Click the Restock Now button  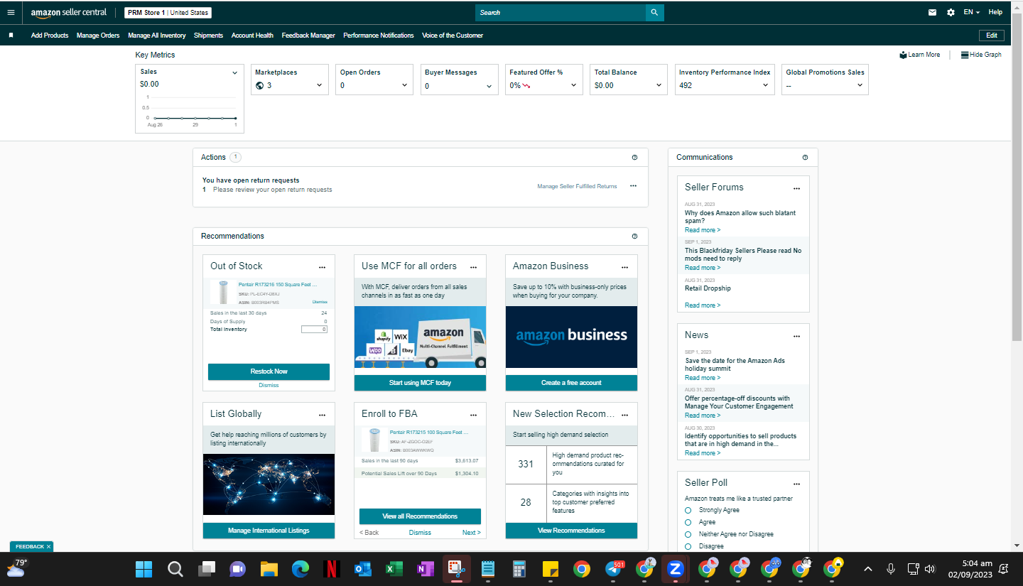pos(269,371)
